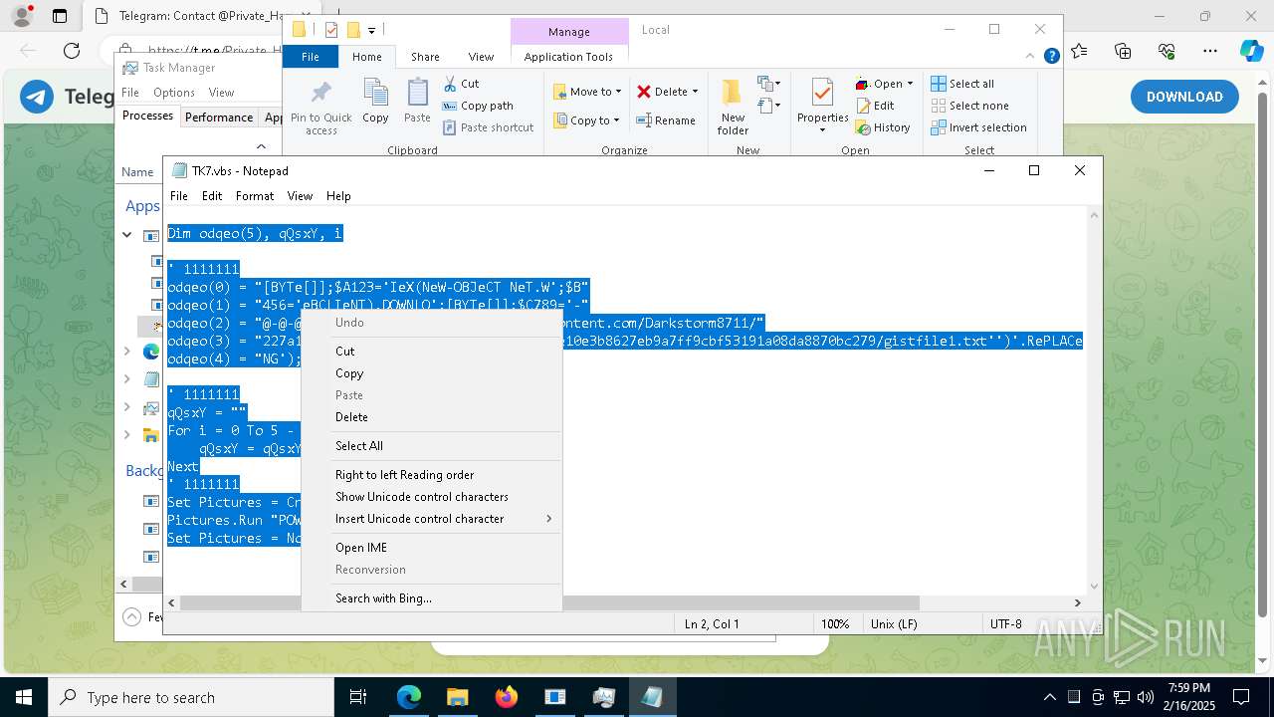Switch to Explorer View tab
Viewport: 1274px width, 717px height.
coord(481,57)
